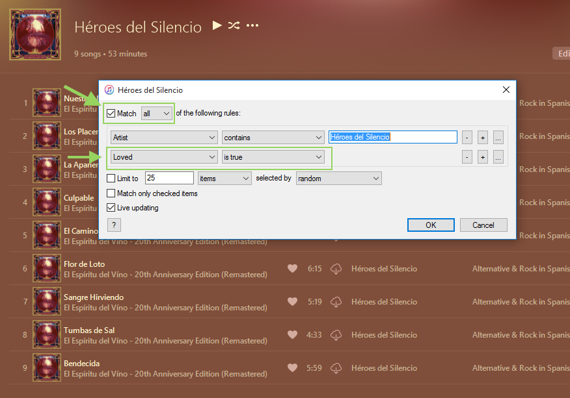Click the heart icon for Tumbas de Sal
The width and height of the screenshot is (570, 398).
[292, 334]
